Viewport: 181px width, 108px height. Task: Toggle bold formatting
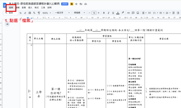pyautogui.click(x=103, y=13)
